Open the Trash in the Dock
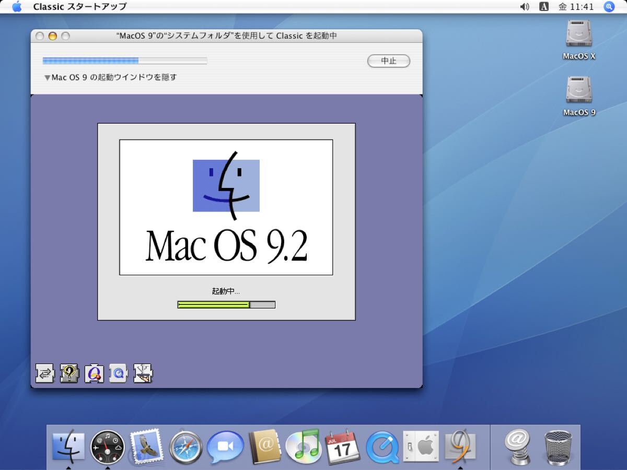The width and height of the screenshot is (627, 470). (558, 448)
